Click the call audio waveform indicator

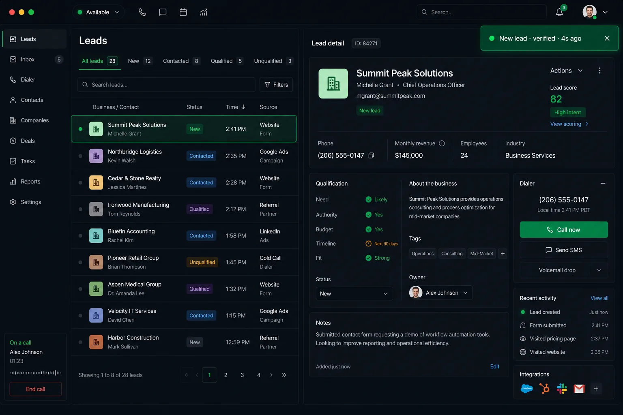(x=36, y=373)
